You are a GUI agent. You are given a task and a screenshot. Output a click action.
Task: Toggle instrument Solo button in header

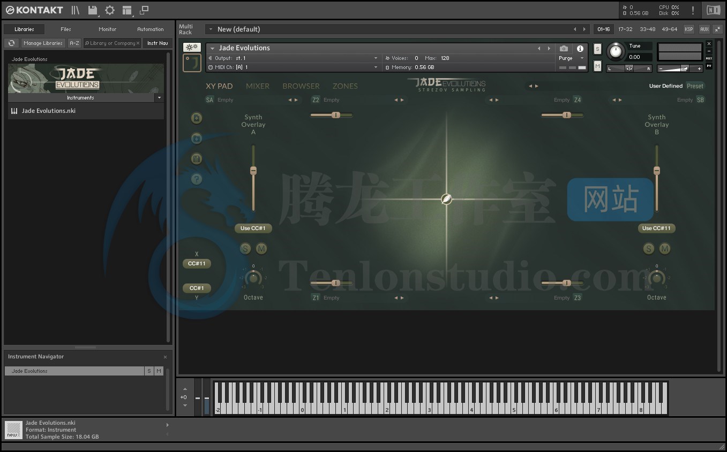coord(598,49)
